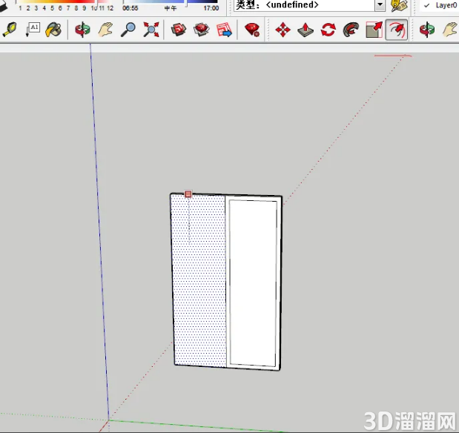459x433 pixels.
Task: Select the Scale tool
Action: 374,30
